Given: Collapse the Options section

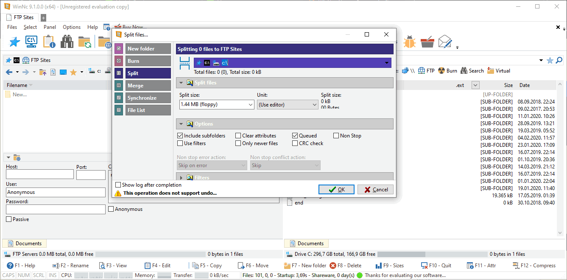Looking at the screenshot, I should tap(181, 124).
